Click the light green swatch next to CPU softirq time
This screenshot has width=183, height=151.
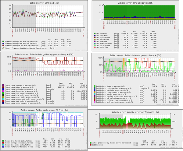tap(95, 46)
